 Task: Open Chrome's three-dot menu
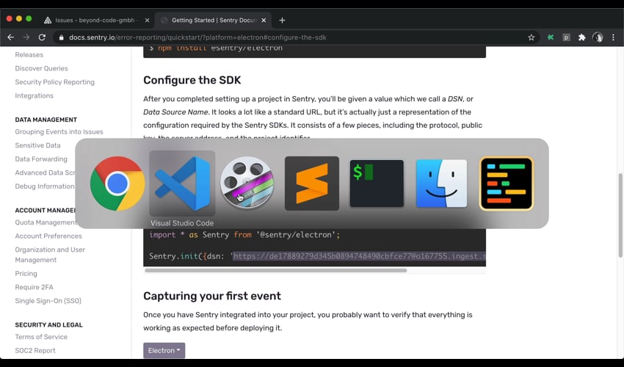(613, 37)
